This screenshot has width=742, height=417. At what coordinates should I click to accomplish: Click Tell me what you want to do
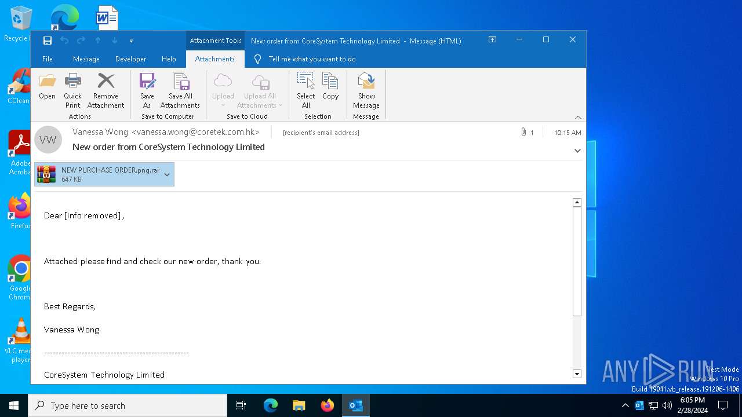(x=312, y=59)
